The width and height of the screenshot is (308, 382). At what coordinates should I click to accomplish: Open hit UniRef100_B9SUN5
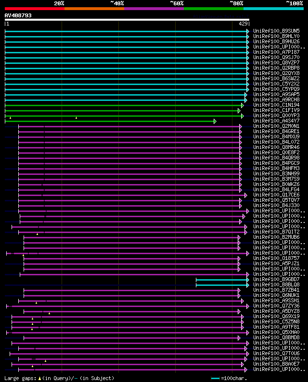pos(276,31)
